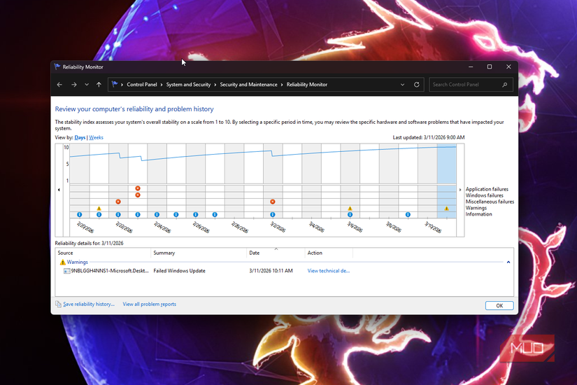Click the warning icon on 2/21/2026
577x385 pixels.
point(99,208)
